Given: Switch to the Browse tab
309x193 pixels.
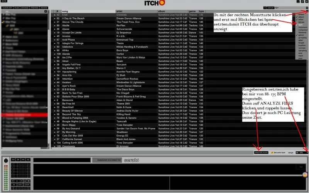Looking at the screenshot, I should point(24,7).
